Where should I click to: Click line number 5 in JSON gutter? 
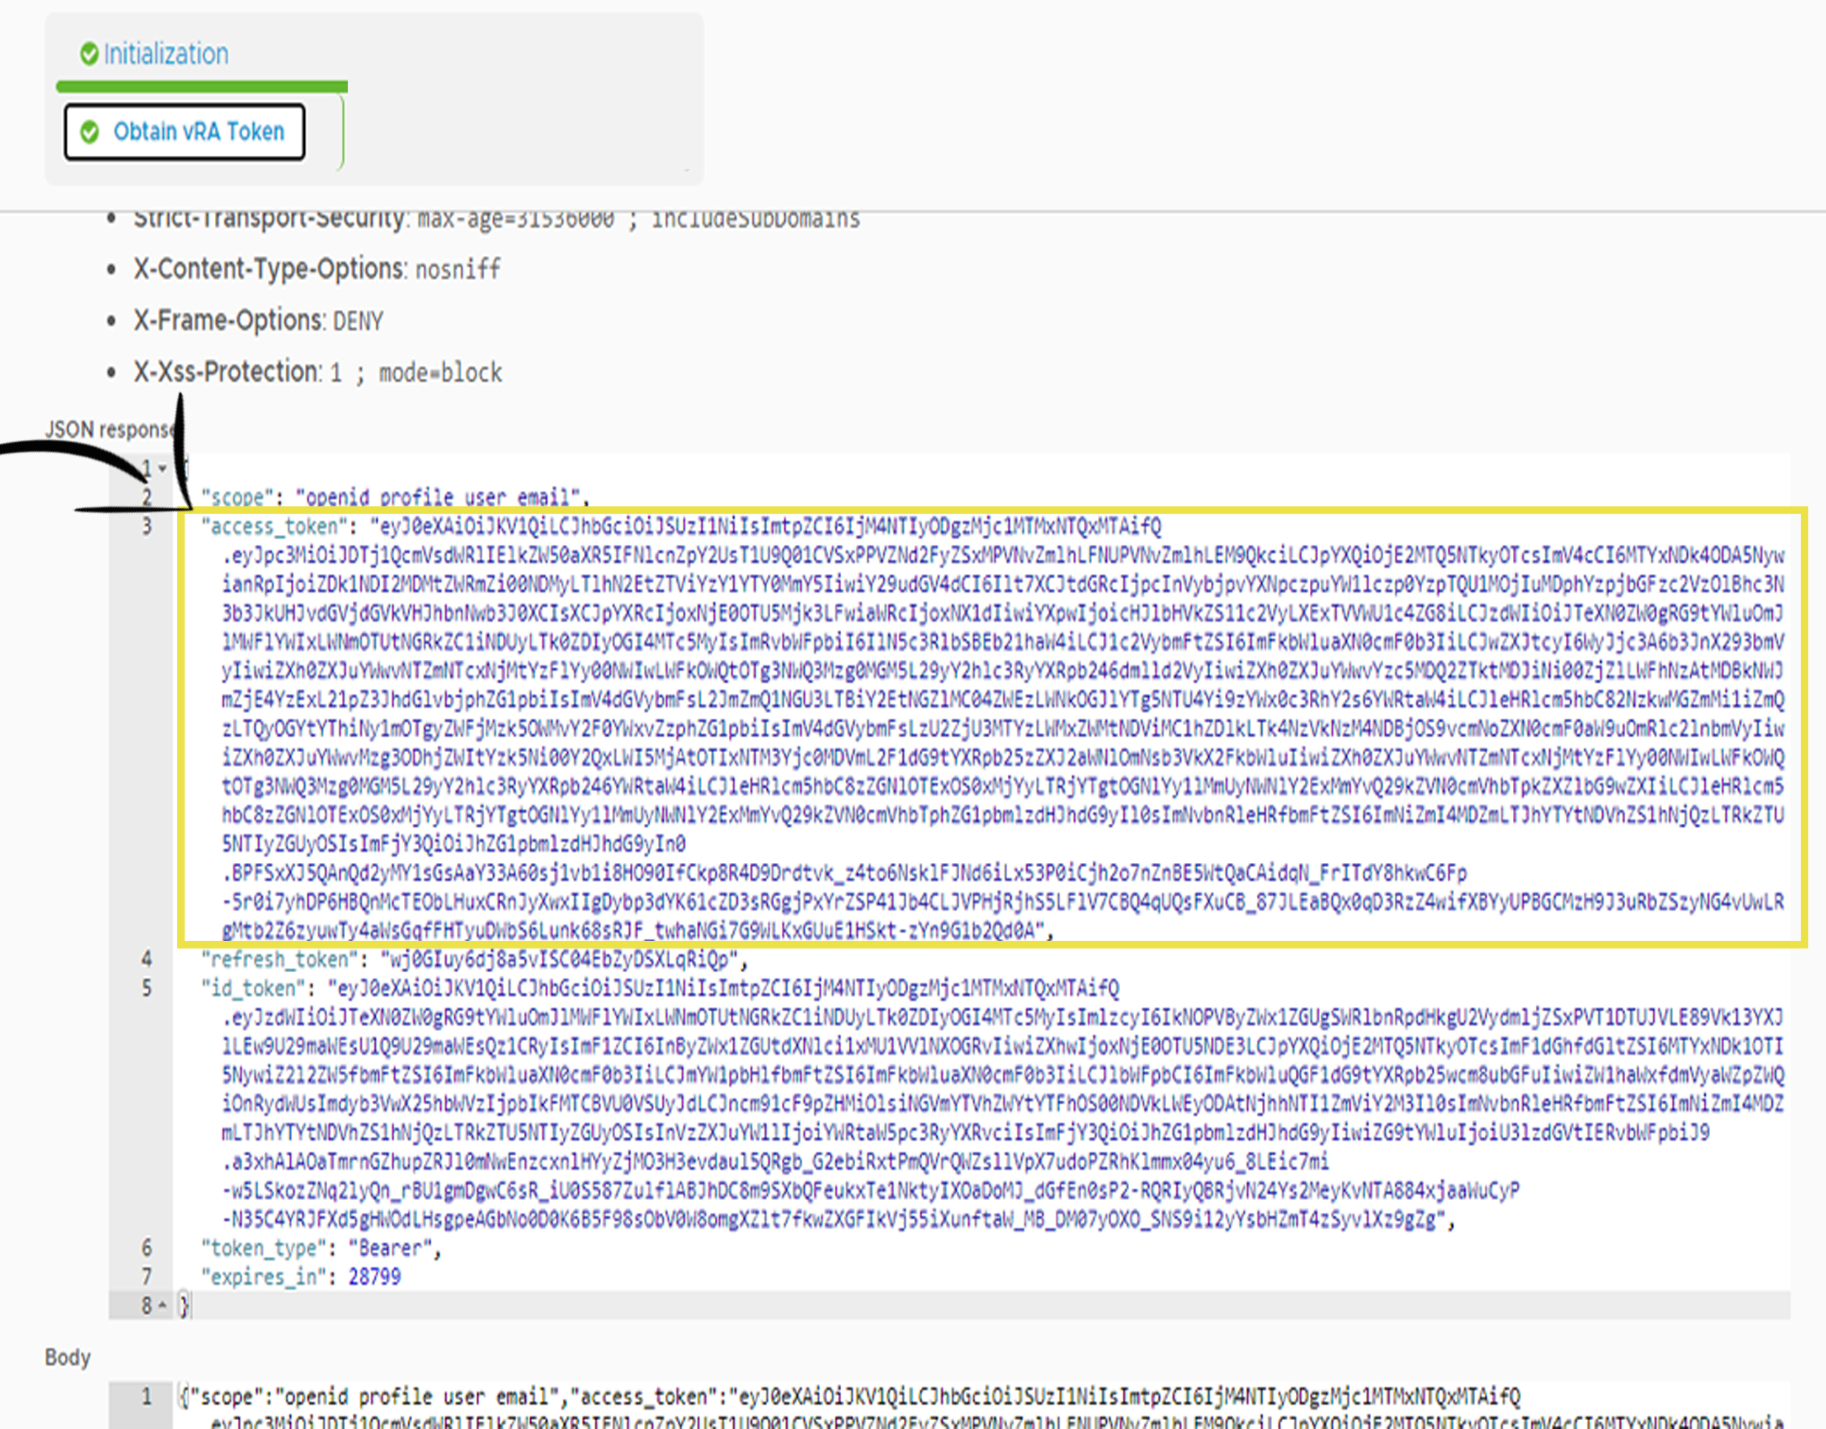tap(146, 988)
